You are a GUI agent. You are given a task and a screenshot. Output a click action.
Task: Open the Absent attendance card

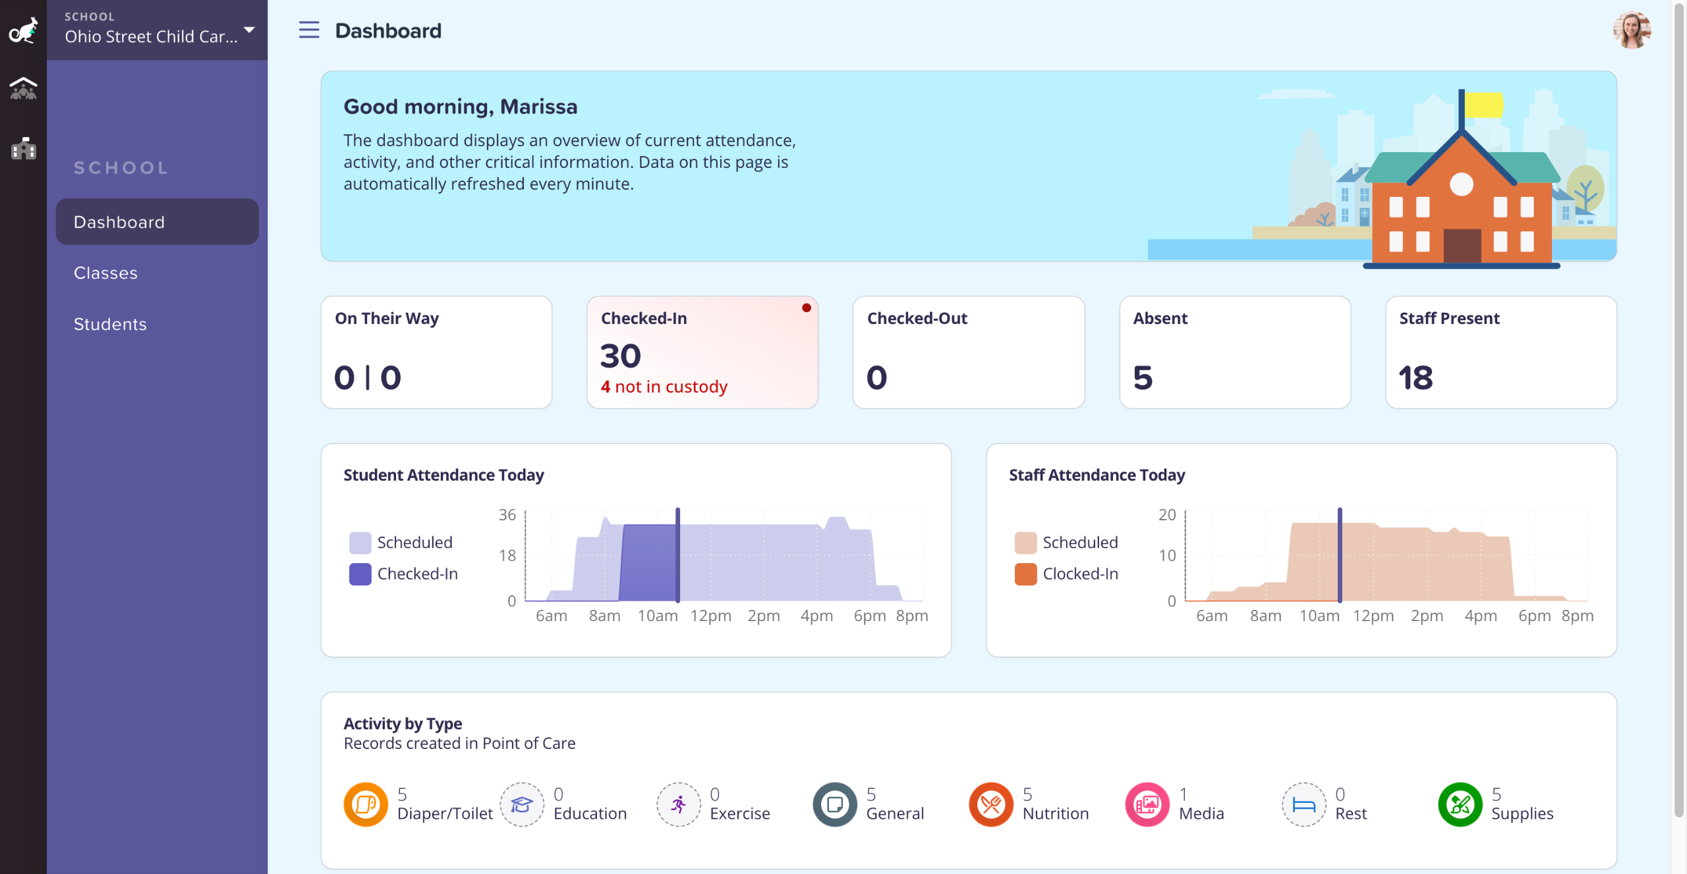pyautogui.click(x=1234, y=352)
